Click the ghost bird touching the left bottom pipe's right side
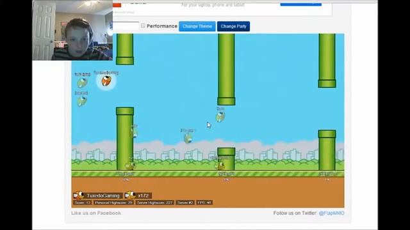This screenshot has width=410, height=230. [134, 133]
